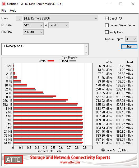Click the 516.15 MB/s read result

pyautogui.click(x=124, y=97)
